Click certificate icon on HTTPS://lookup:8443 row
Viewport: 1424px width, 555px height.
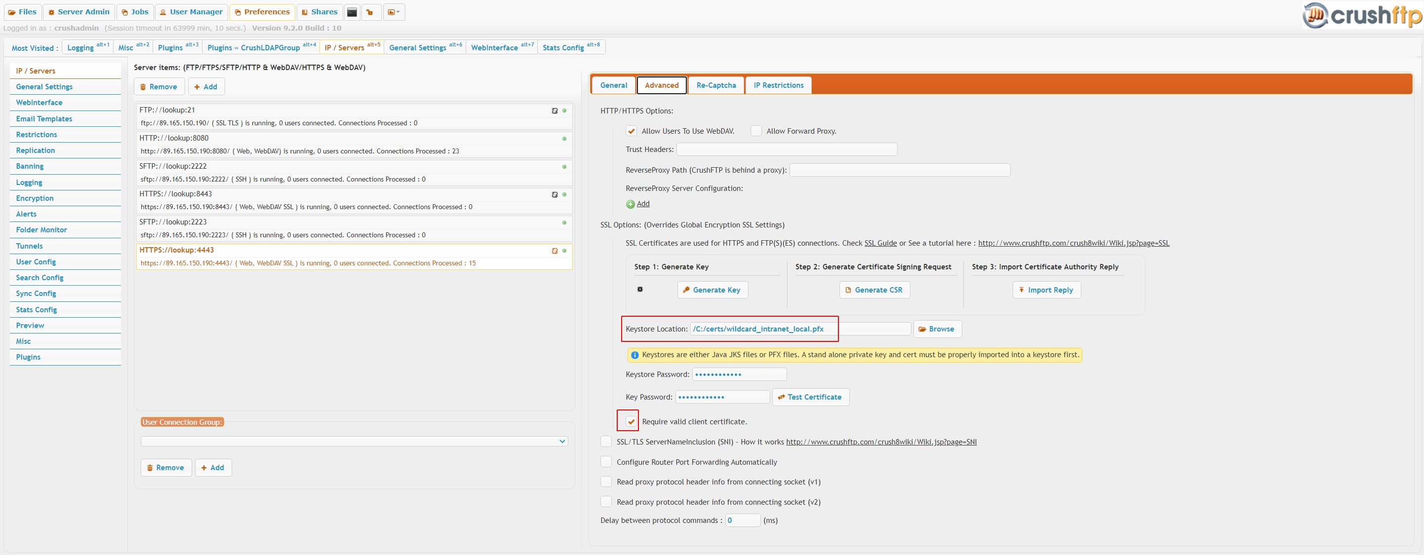click(x=554, y=194)
